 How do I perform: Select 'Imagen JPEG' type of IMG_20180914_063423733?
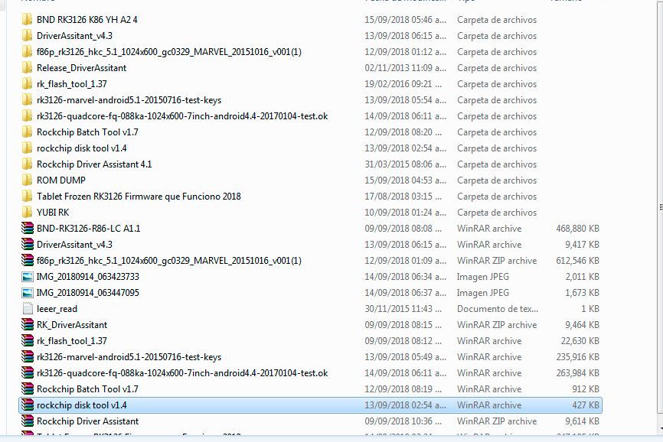click(483, 277)
